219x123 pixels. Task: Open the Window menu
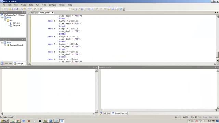tap(62, 5)
